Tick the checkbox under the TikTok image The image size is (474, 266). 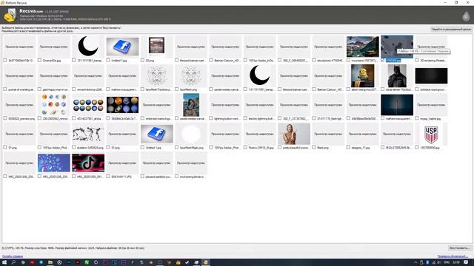point(74,177)
